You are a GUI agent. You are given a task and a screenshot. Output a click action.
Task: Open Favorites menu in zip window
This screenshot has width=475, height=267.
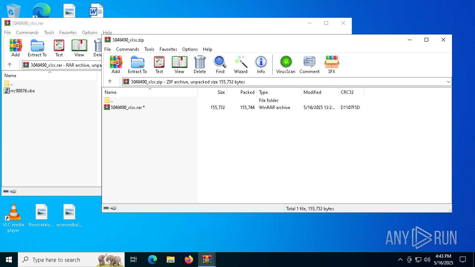[168, 49]
